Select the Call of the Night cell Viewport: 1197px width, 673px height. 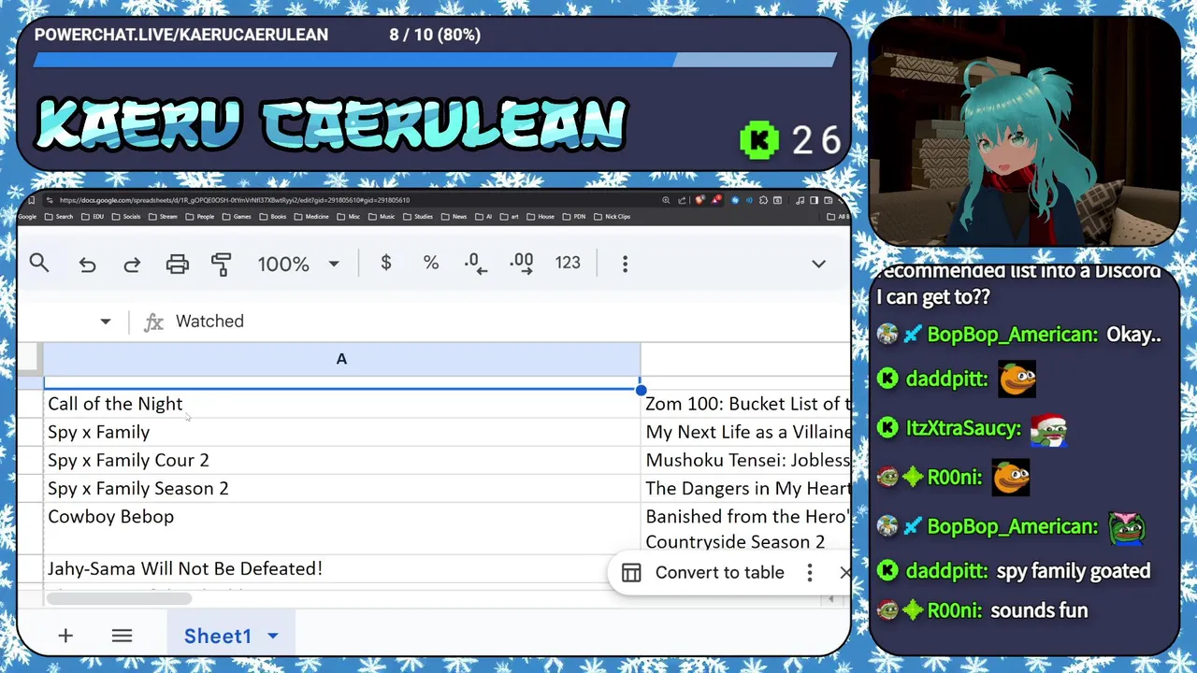tap(341, 404)
